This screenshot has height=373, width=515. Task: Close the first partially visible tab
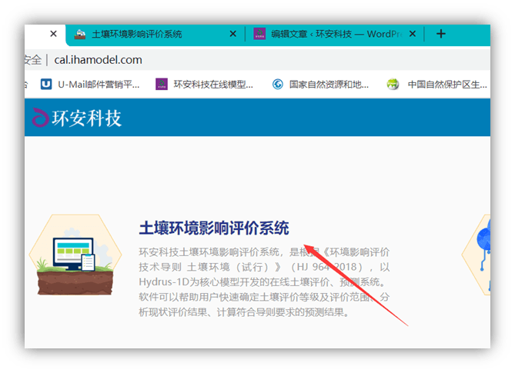point(54,34)
